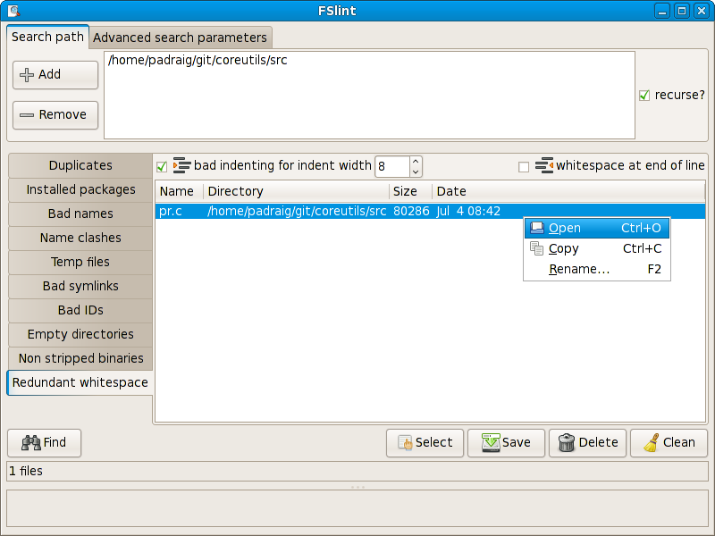Click the Save disk icon

point(491,442)
